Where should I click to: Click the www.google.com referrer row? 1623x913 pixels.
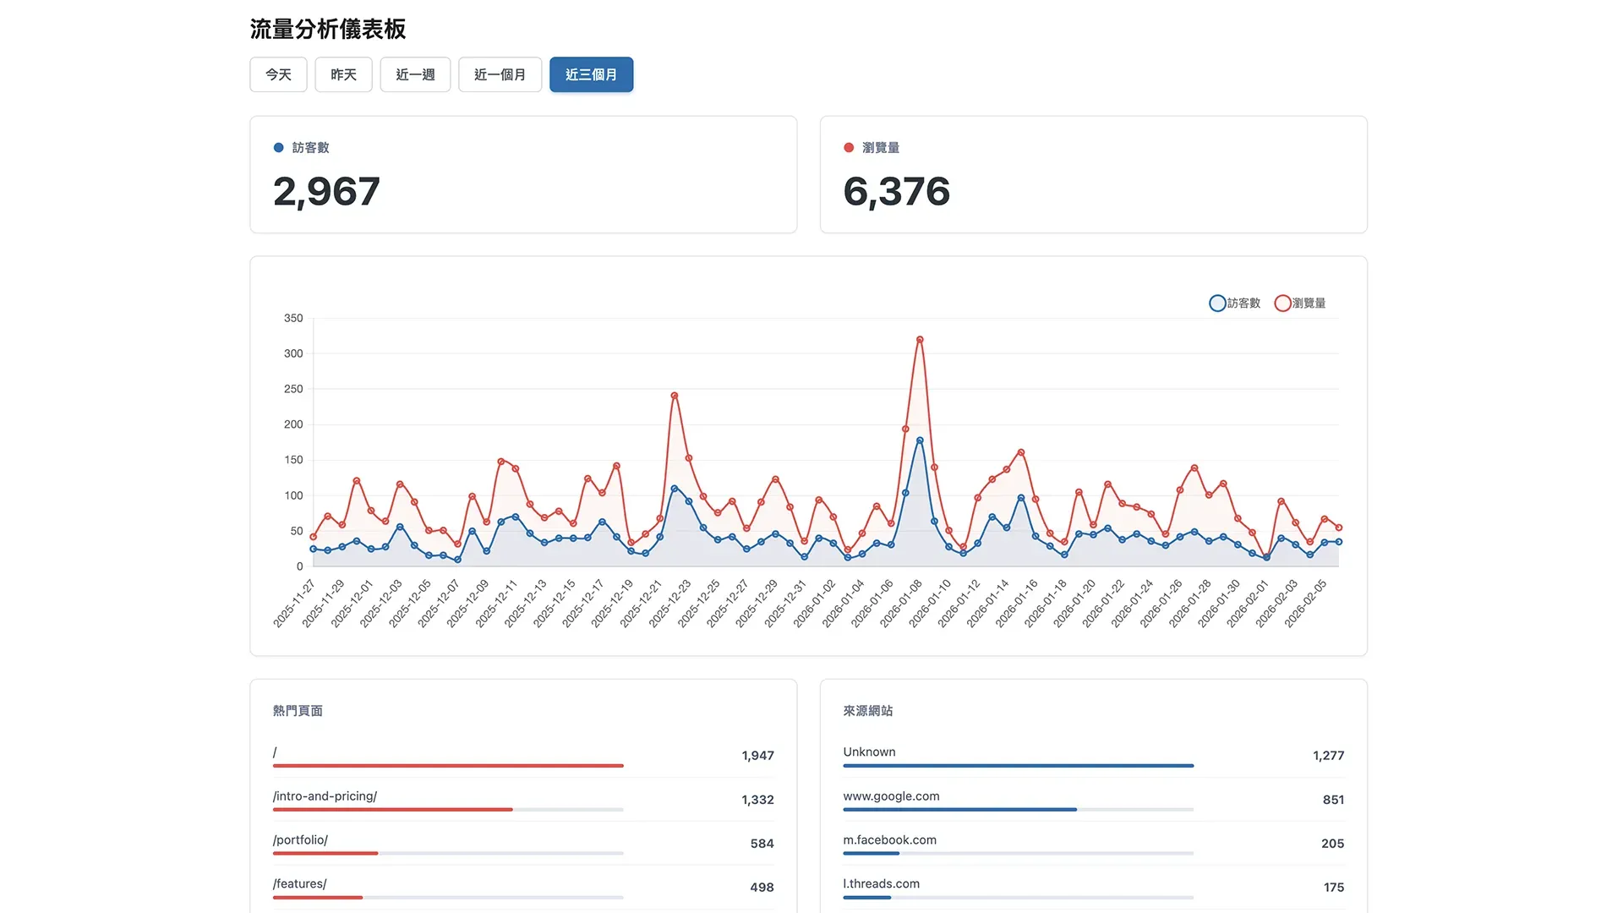click(x=891, y=796)
